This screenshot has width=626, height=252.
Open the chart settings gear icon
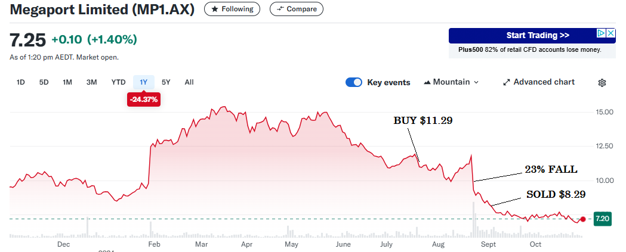[602, 83]
